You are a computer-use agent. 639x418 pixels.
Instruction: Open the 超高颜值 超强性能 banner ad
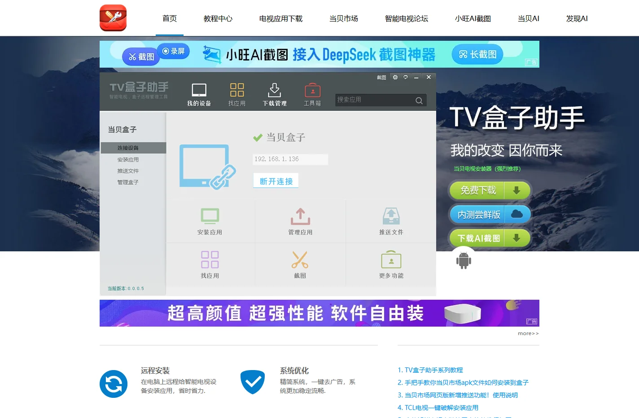(x=319, y=313)
